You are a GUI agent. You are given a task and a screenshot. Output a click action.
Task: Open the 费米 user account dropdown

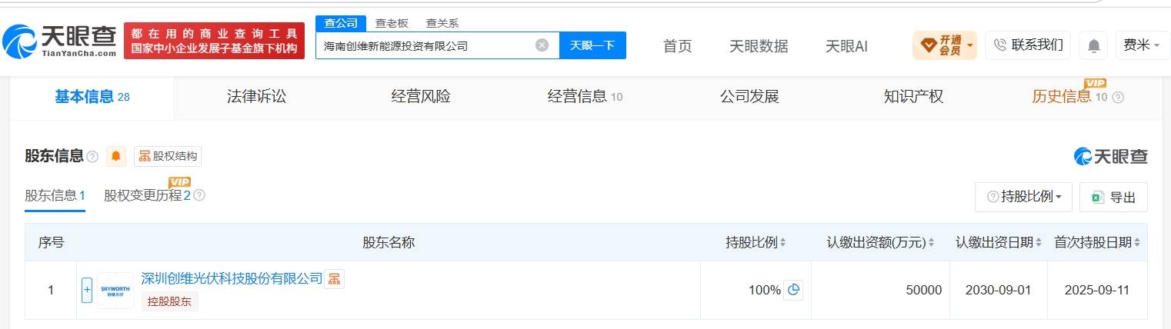click(1142, 45)
